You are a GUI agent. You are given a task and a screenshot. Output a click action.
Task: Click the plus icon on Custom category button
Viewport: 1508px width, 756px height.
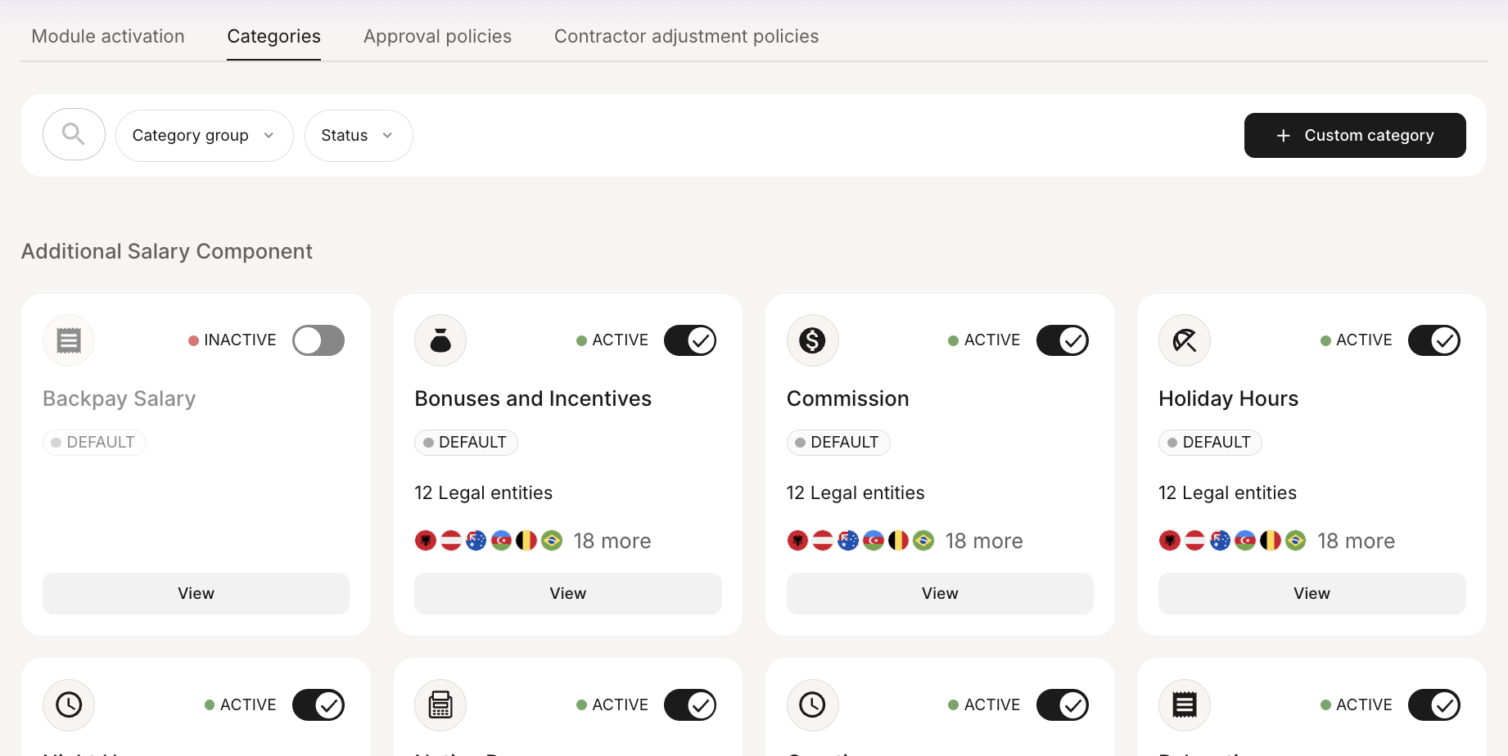pos(1283,135)
